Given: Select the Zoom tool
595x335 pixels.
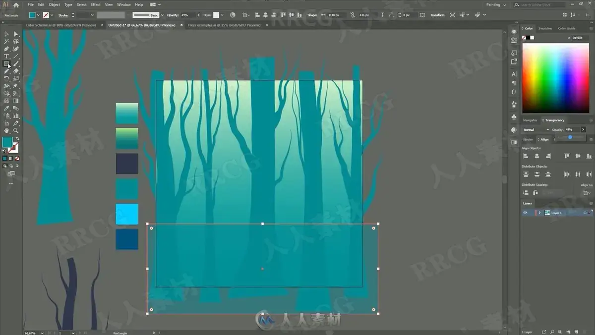Looking at the screenshot, I should [16, 130].
